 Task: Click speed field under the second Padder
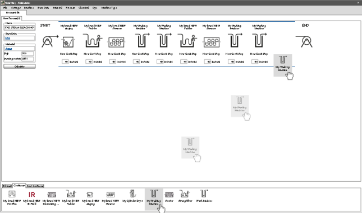tap(184, 61)
